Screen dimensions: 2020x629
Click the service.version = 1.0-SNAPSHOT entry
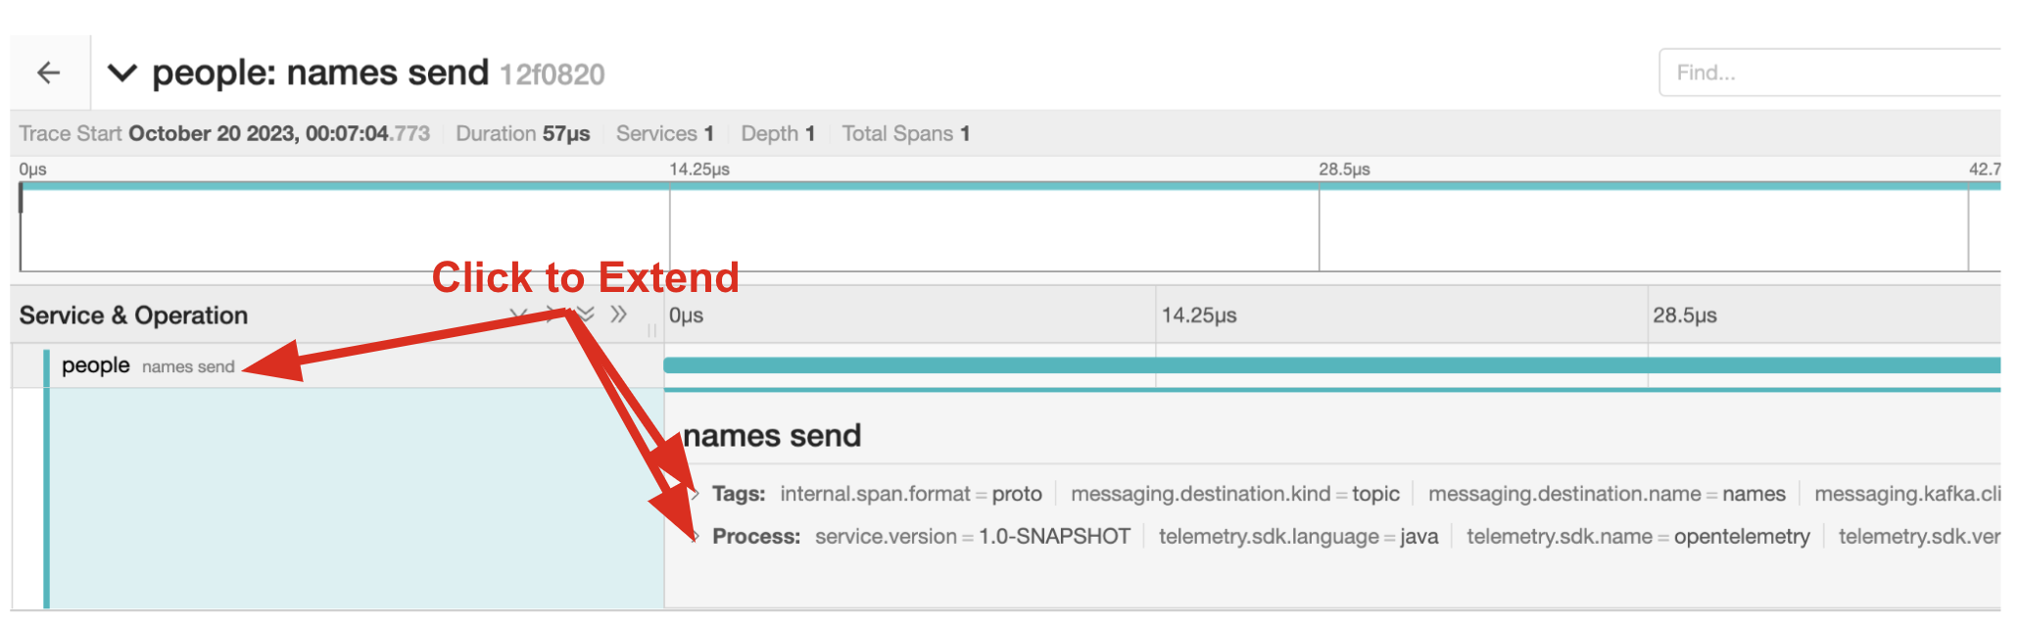pos(972,537)
